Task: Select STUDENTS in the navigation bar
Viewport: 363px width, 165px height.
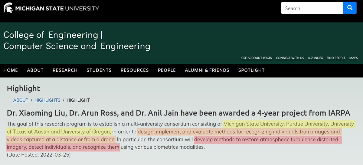Action: [x=99, y=70]
